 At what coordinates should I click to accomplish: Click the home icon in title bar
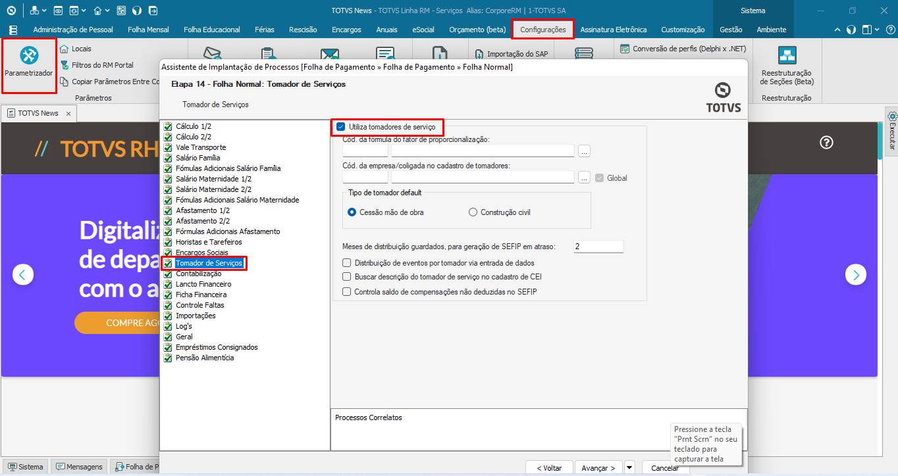(x=97, y=11)
